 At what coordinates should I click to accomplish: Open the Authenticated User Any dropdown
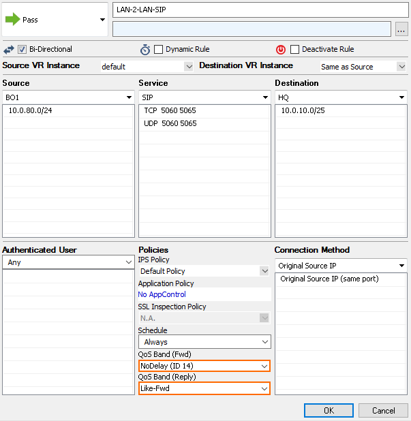68,262
